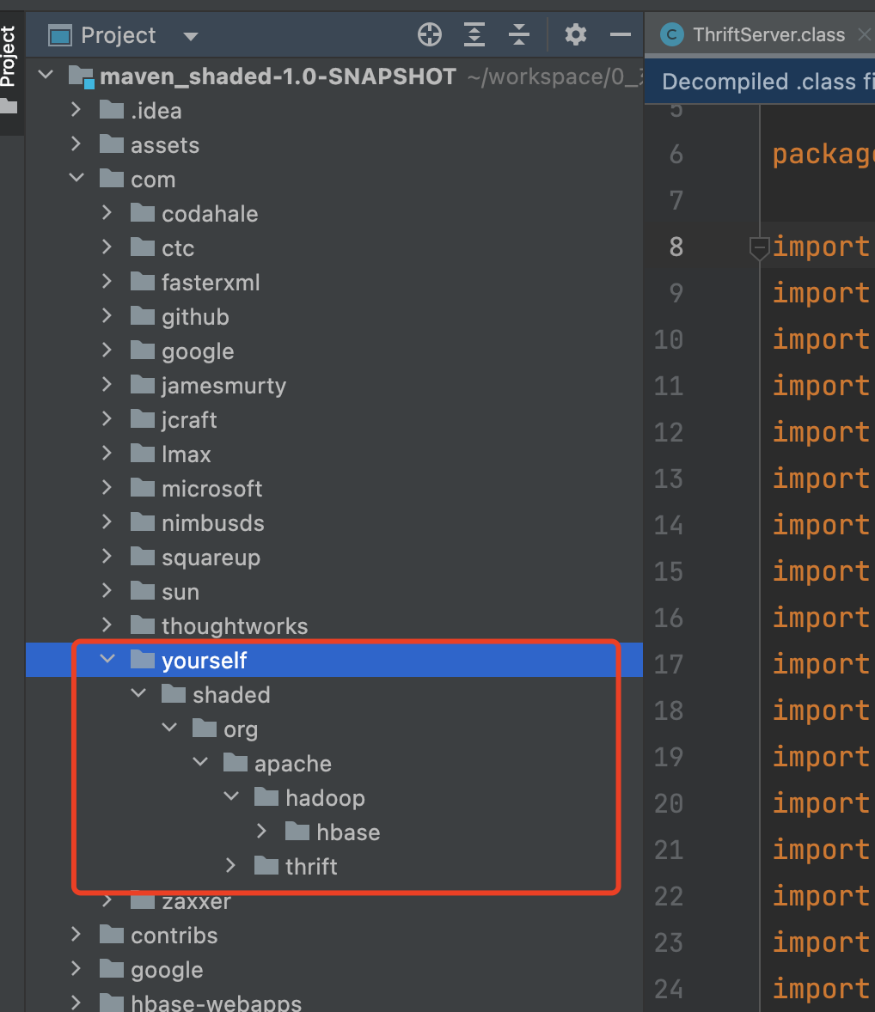Collapse the yourself folder

107,659
